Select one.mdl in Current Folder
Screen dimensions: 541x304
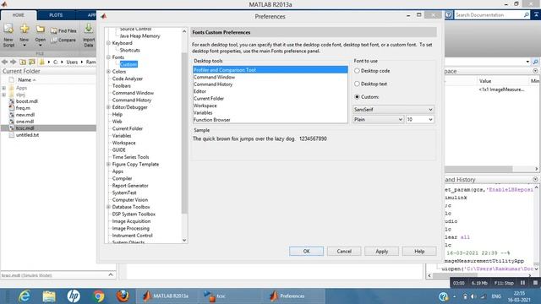click(x=25, y=122)
